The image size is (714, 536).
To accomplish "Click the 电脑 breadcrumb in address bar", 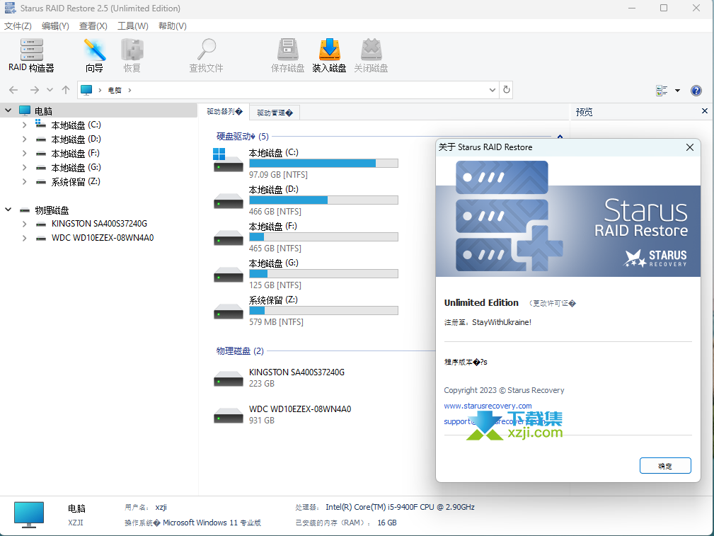I will tap(115, 90).
